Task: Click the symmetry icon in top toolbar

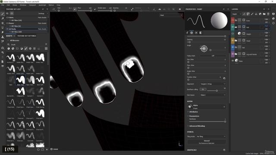Action: tap(160, 9)
